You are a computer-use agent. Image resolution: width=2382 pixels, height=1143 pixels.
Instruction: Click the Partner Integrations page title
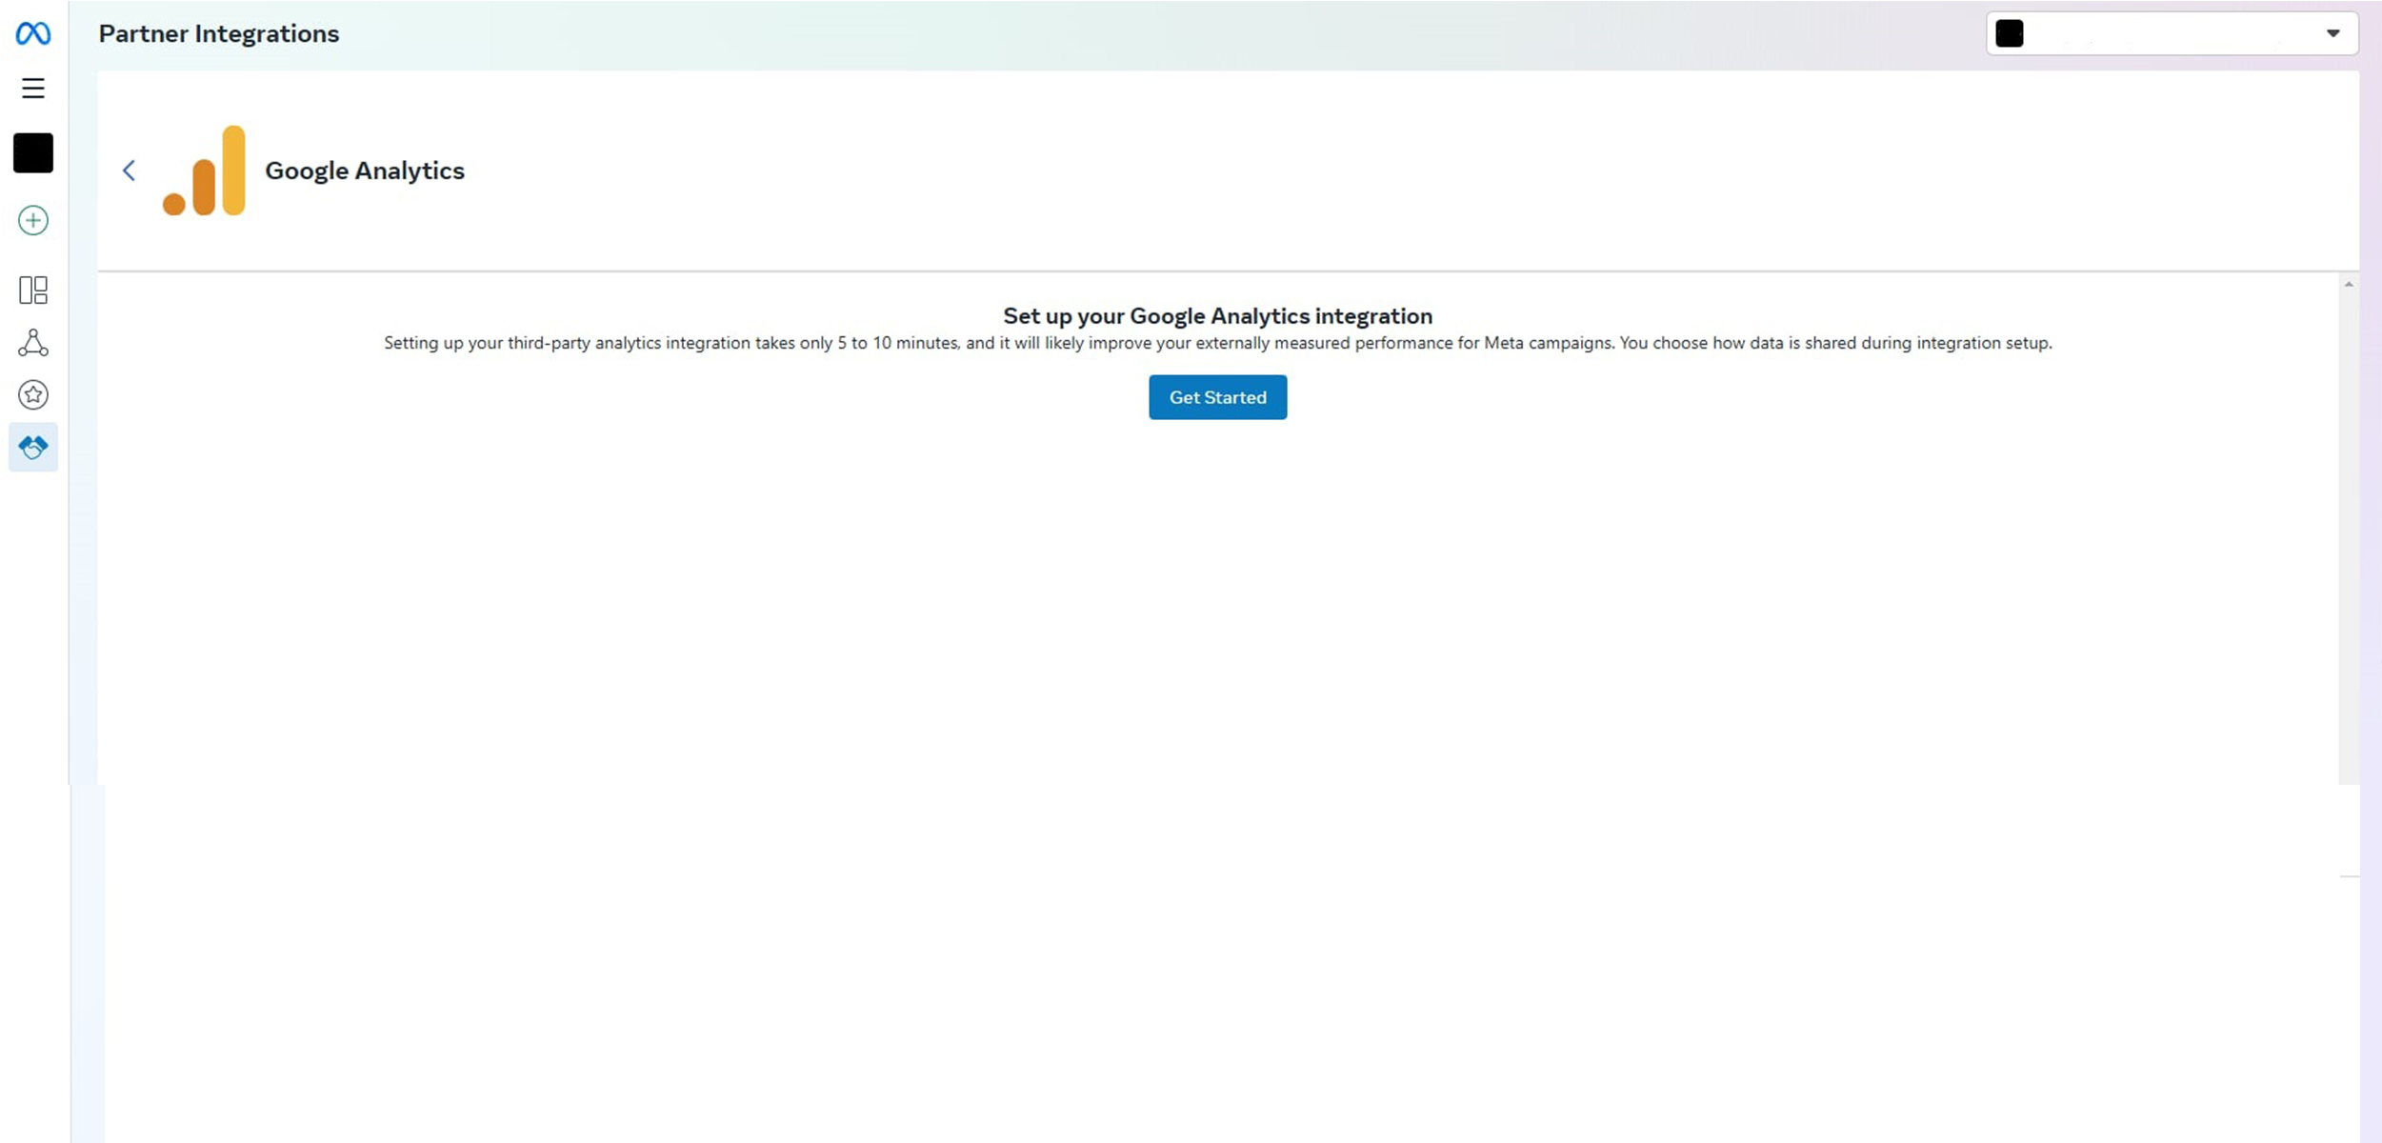point(219,33)
